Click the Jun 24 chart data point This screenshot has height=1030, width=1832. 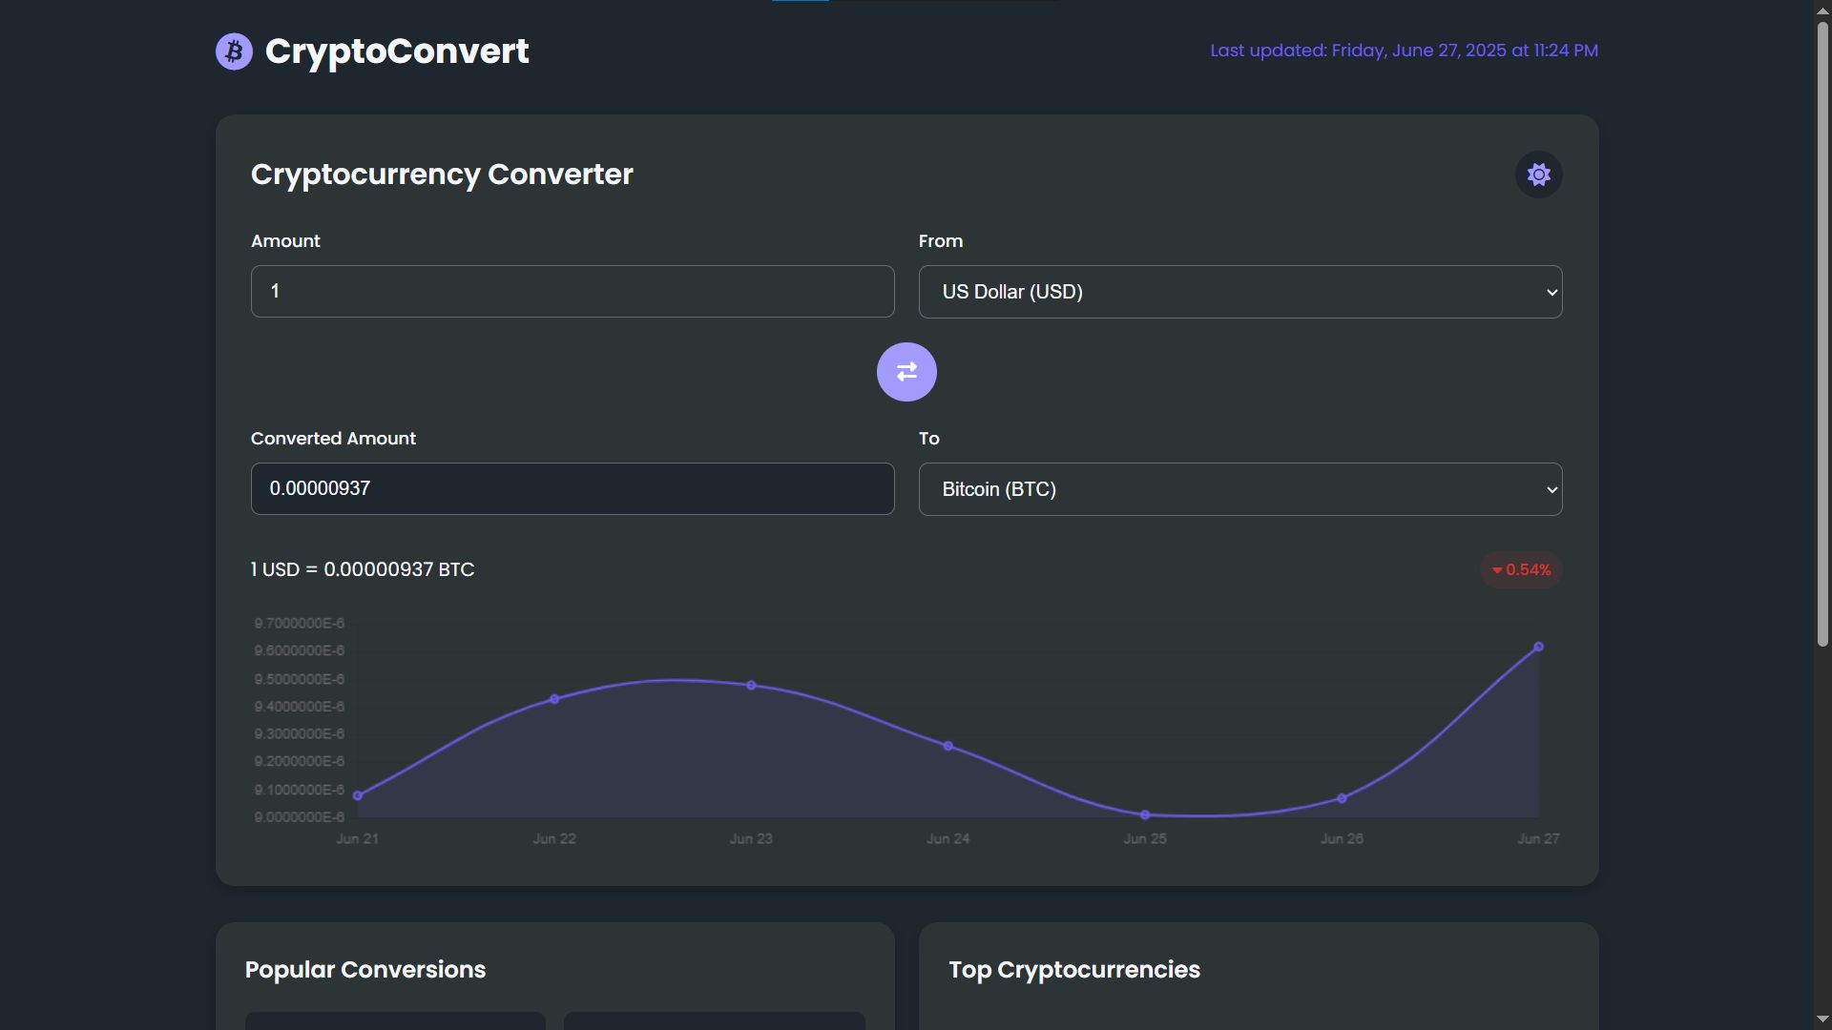pos(947,746)
